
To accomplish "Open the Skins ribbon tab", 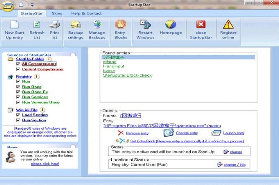I will point(57,13).
